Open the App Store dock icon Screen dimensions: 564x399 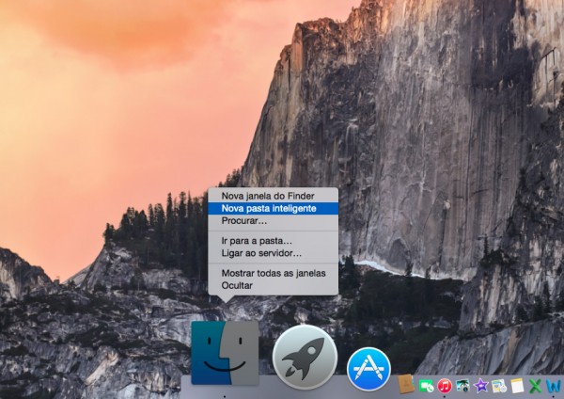point(368,369)
